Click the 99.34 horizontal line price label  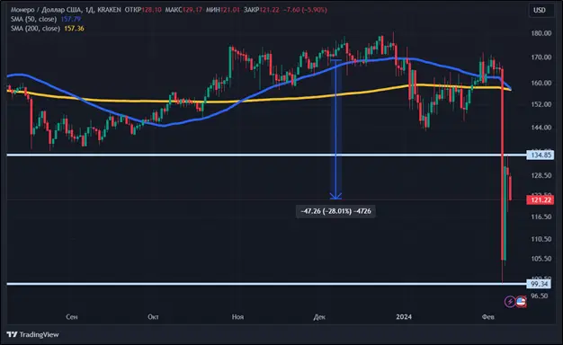[539, 284]
